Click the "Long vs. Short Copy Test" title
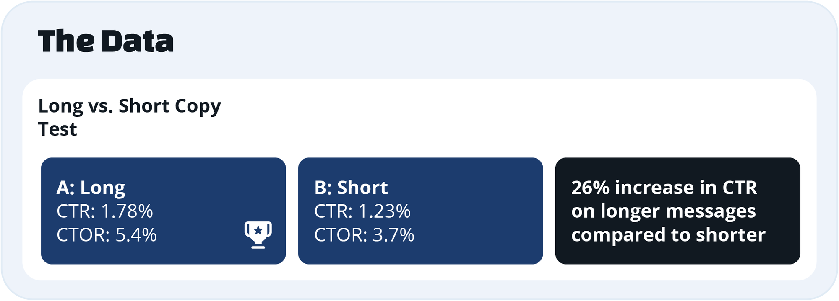The image size is (839, 301). point(129,118)
